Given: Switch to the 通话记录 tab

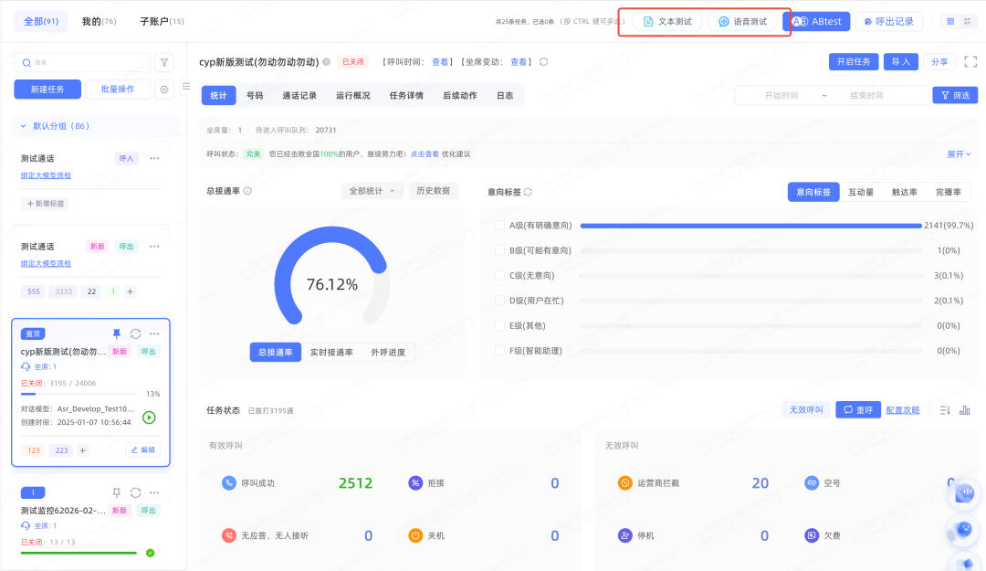Looking at the screenshot, I should (299, 95).
